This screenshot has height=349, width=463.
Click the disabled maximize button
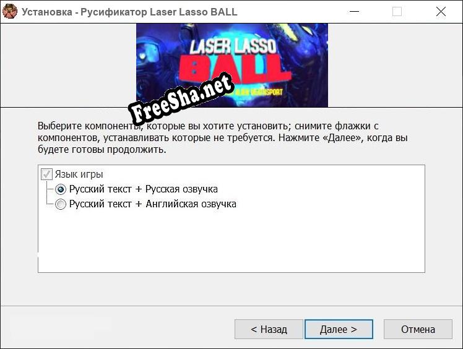(397, 12)
